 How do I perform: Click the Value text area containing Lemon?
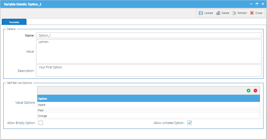[149, 51]
